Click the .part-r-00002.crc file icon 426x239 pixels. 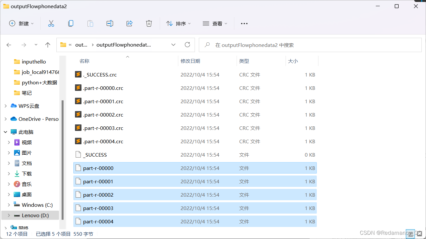click(78, 115)
